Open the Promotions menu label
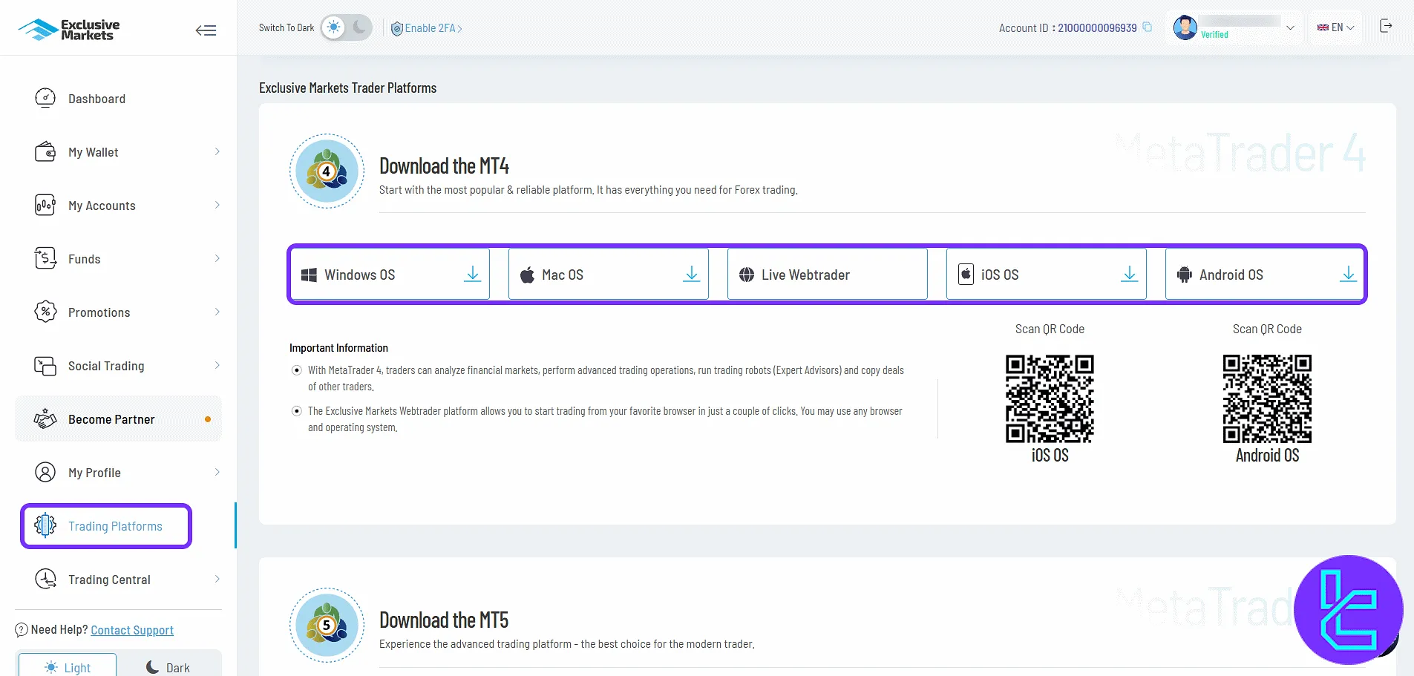This screenshot has width=1414, height=676. pyautogui.click(x=99, y=312)
